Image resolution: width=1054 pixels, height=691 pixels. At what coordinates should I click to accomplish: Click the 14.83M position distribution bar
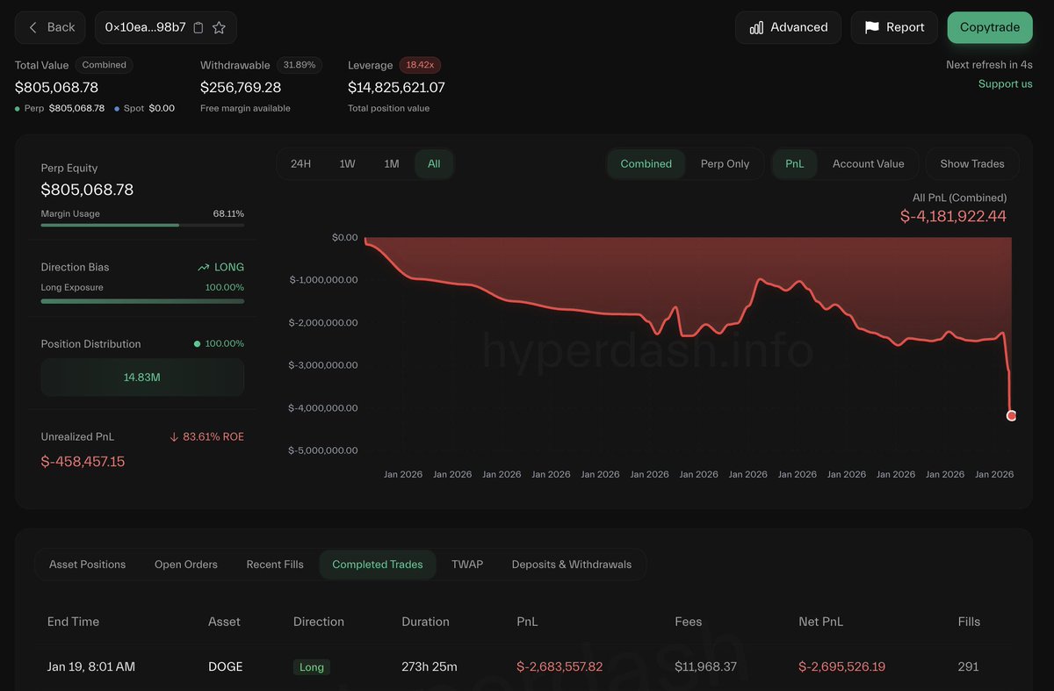pyautogui.click(x=142, y=377)
